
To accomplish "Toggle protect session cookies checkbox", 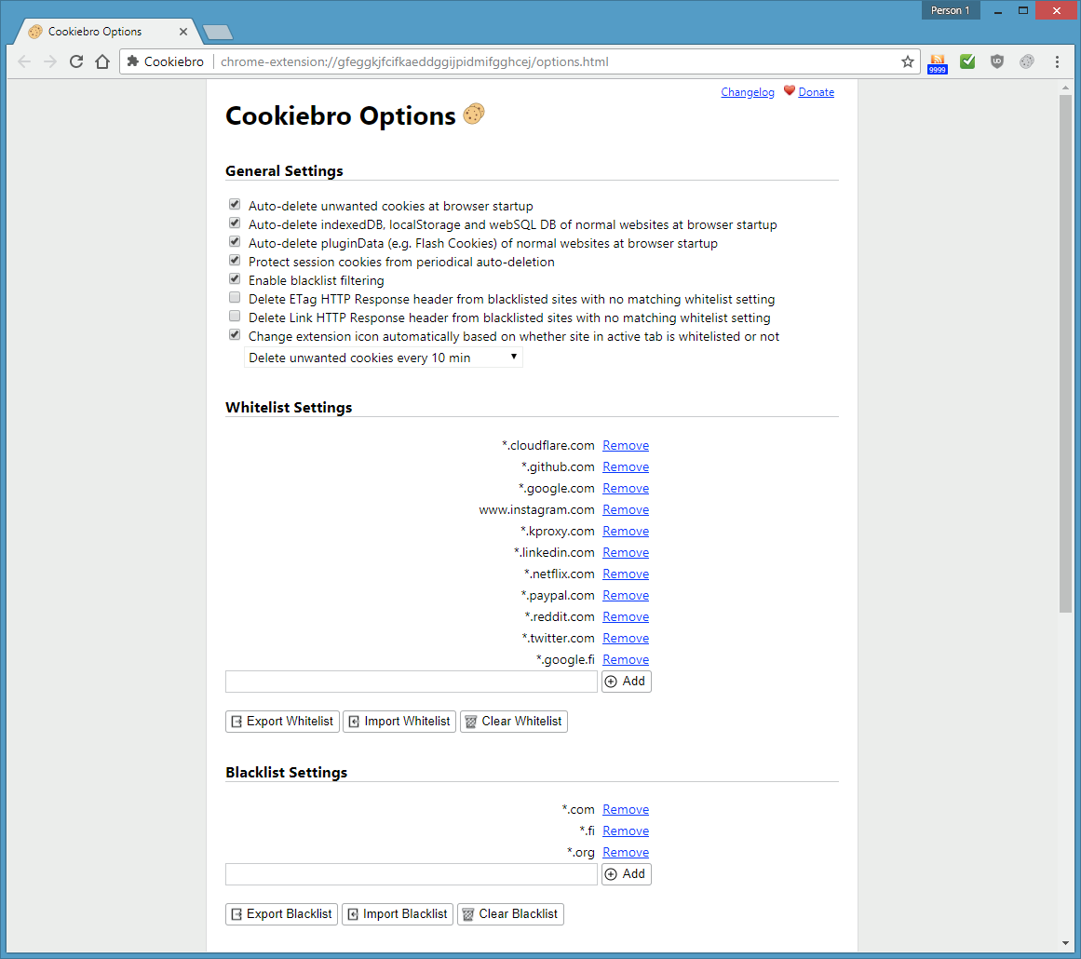I will coord(235,261).
